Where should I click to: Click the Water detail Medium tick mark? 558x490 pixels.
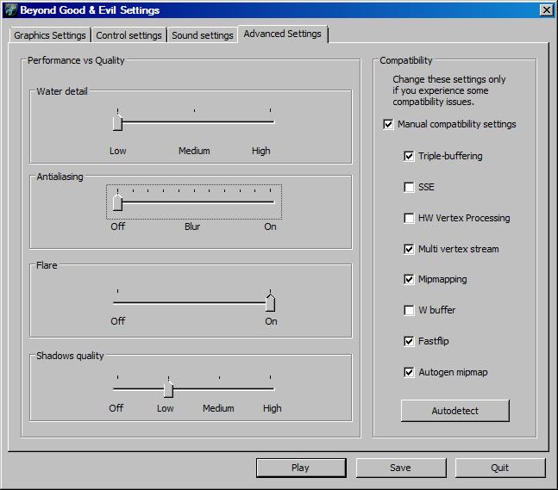(194, 110)
